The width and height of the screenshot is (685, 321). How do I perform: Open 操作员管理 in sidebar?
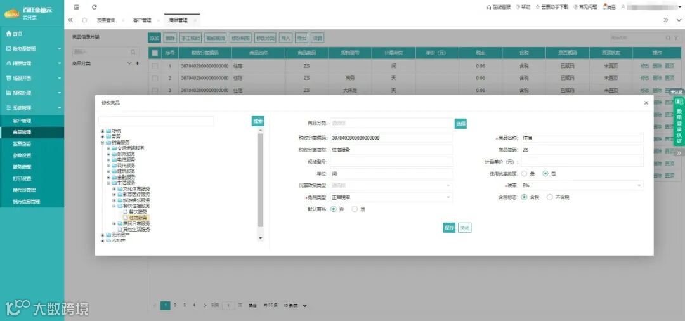pos(24,190)
